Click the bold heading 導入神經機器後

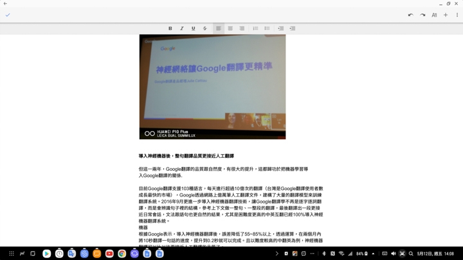tap(186, 156)
